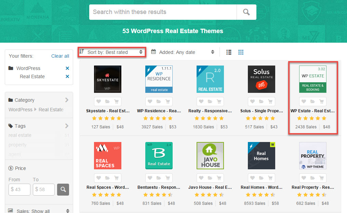Remove the WordPress filter
The height and width of the screenshot is (213, 347).
67,68
